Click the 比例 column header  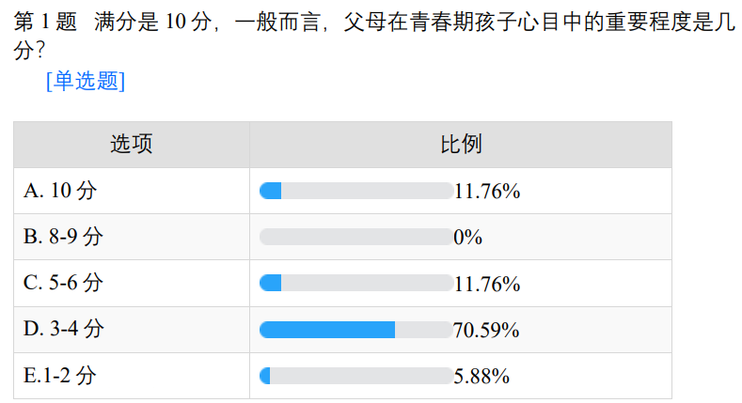[461, 145]
